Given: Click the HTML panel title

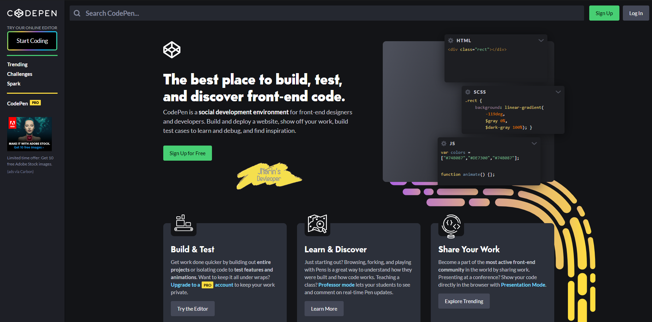Looking at the screenshot, I should pyautogui.click(x=464, y=41).
